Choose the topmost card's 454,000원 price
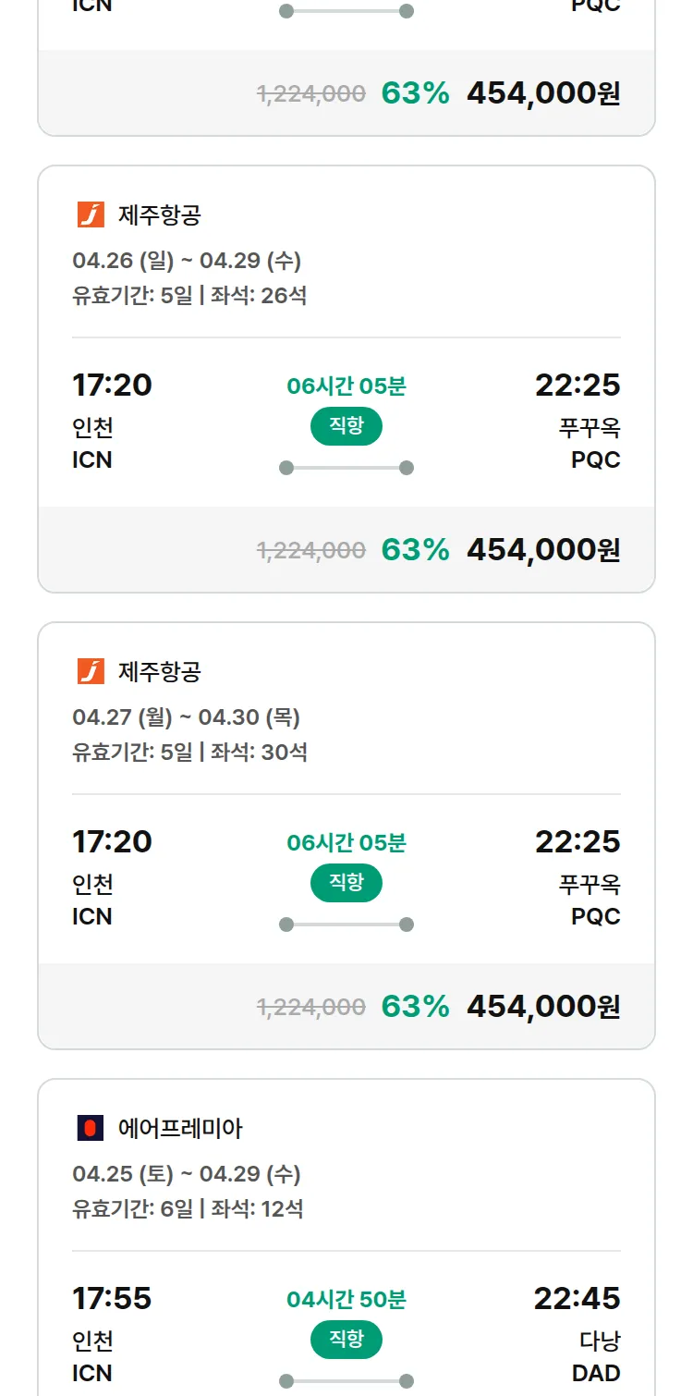693x1396 pixels. (543, 93)
